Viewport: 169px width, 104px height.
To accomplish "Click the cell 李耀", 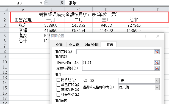I will [23, 30].
